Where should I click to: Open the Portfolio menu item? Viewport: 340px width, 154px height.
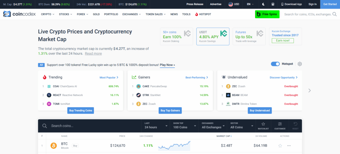111,14
